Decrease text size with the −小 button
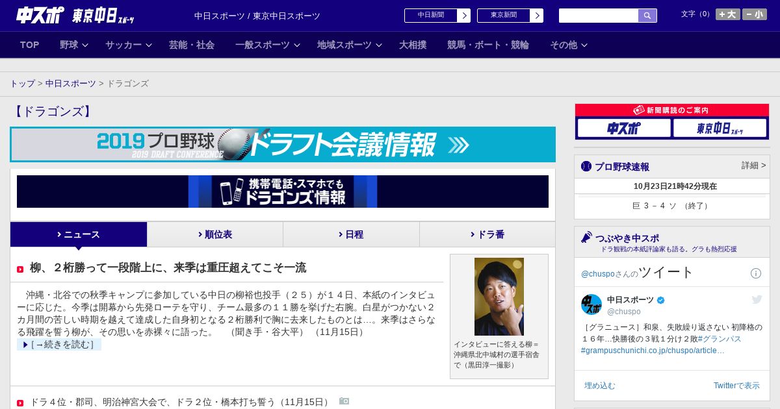Screen dimensions: 780x409 [x=755, y=14]
